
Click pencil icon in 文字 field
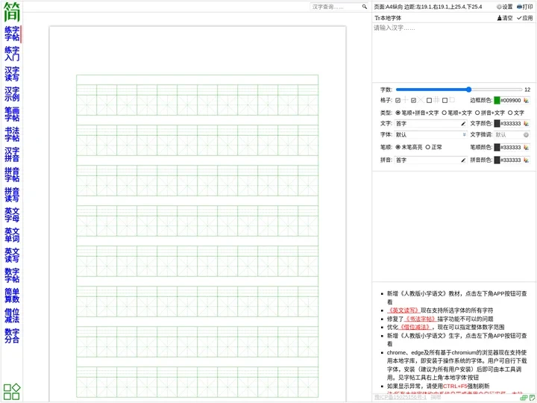(463, 123)
